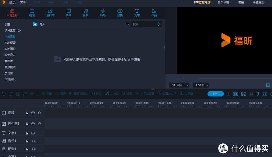Click VIP立即开通 link
272x157 pixels.
[x=202, y=2]
